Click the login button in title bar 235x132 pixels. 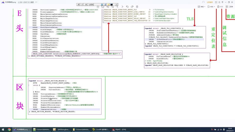point(210,2)
